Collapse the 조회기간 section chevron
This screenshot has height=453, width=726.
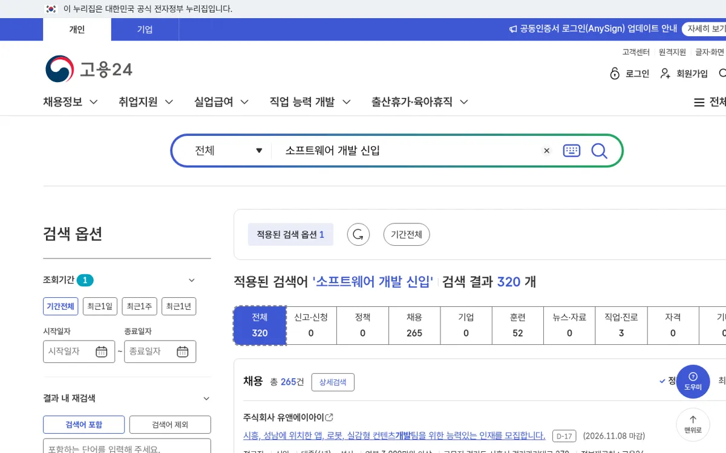click(192, 280)
